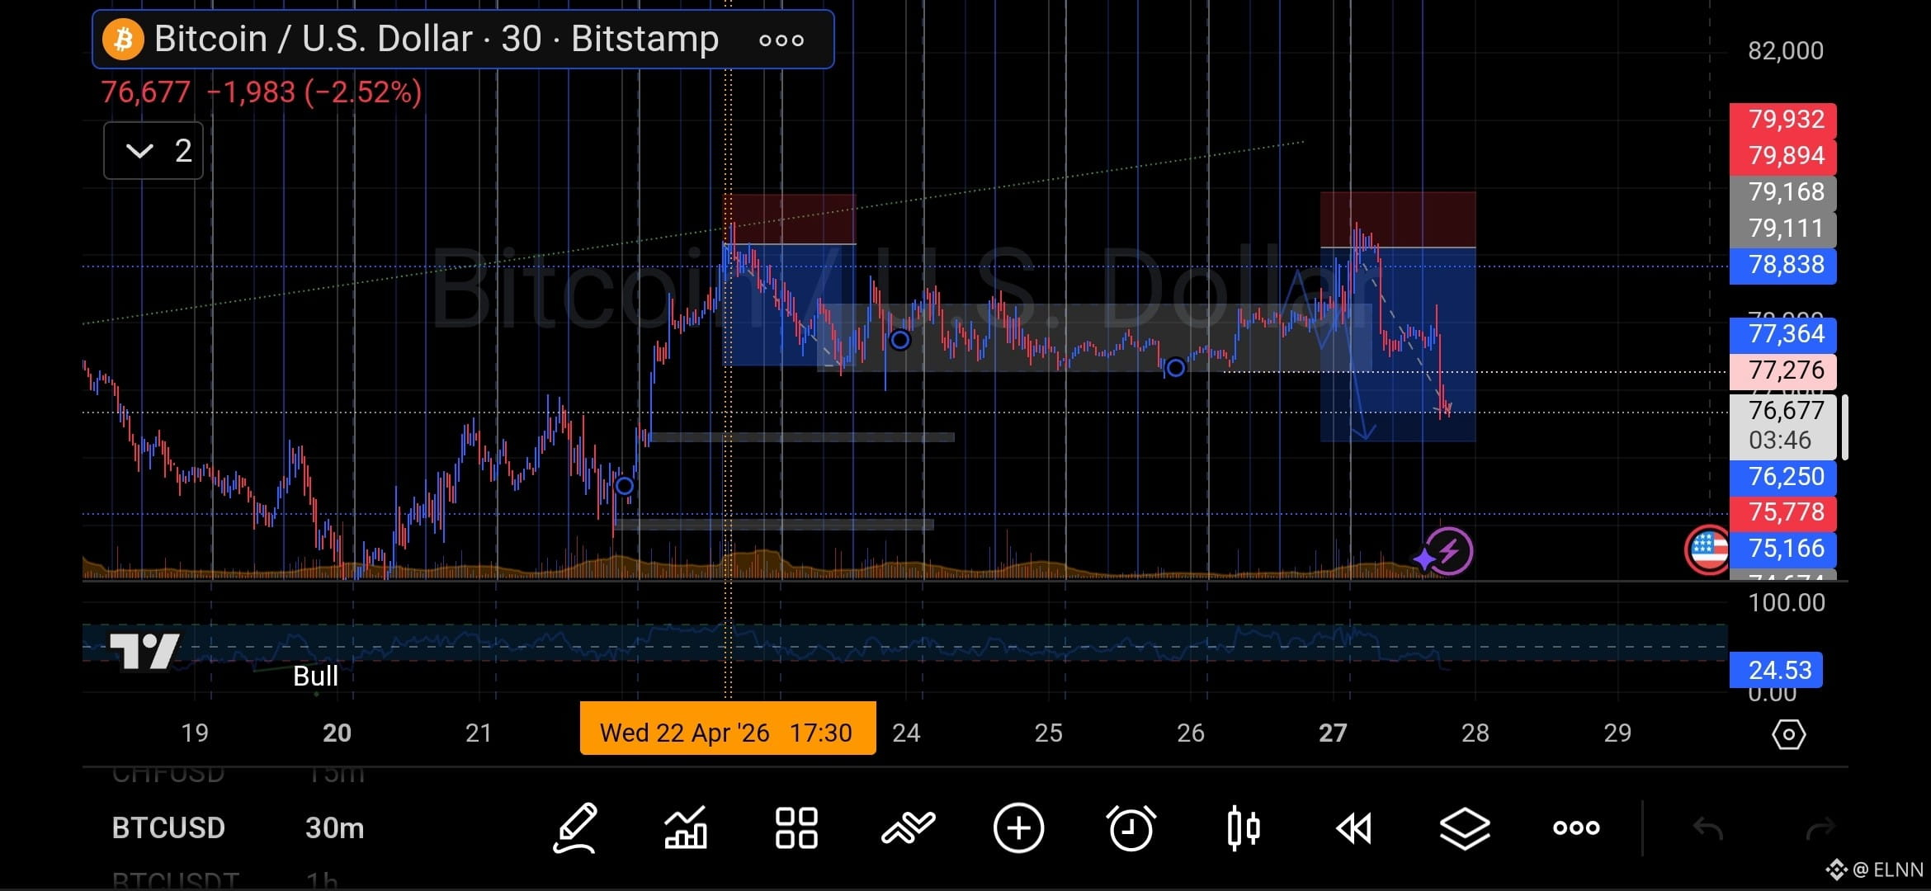This screenshot has height=891, width=1931.
Task: Open chart settings hexagon icon
Action: click(x=1788, y=733)
